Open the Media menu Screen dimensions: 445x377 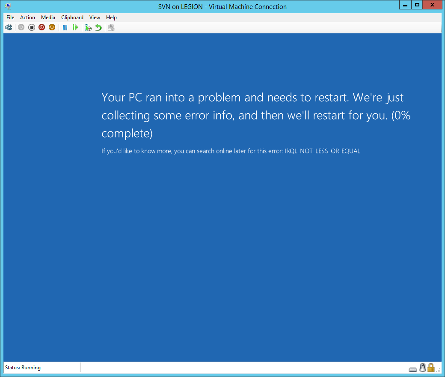click(48, 18)
